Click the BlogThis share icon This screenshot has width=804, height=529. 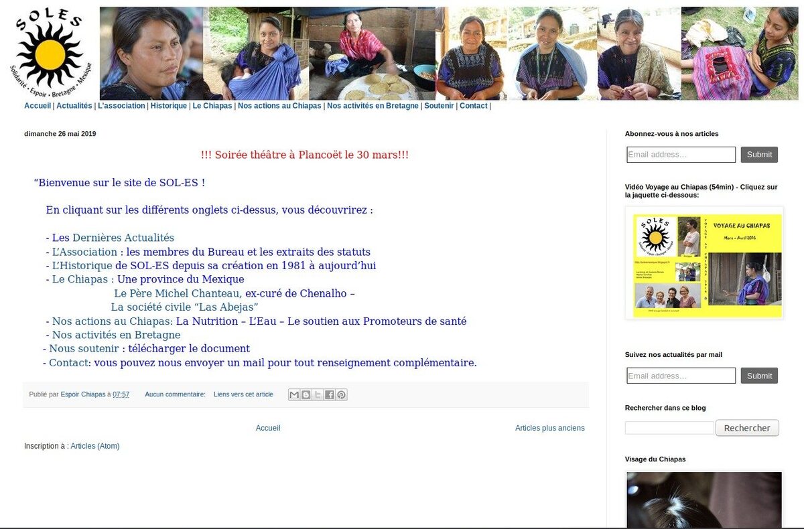tap(306, 395)
